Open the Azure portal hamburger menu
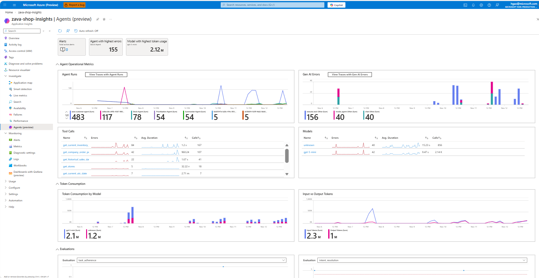 [x=14, y=5]
